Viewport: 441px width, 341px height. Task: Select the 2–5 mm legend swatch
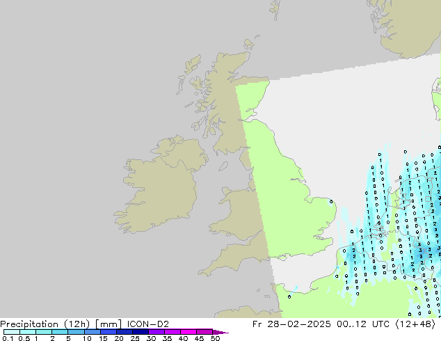(x=60, y=332)
